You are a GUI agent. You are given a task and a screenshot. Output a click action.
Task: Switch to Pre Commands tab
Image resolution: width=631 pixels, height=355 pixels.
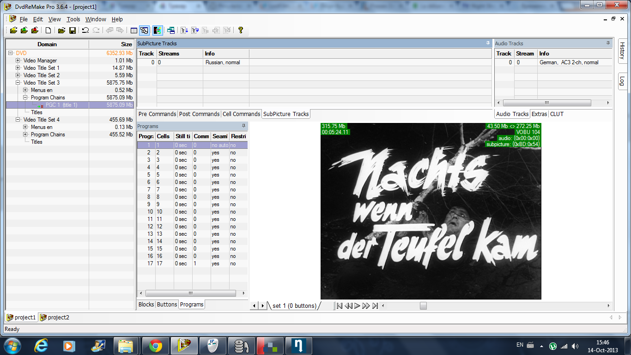(x=157, y=114)
